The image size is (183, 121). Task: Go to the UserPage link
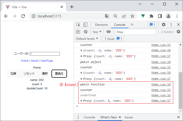tap(47, 61)
